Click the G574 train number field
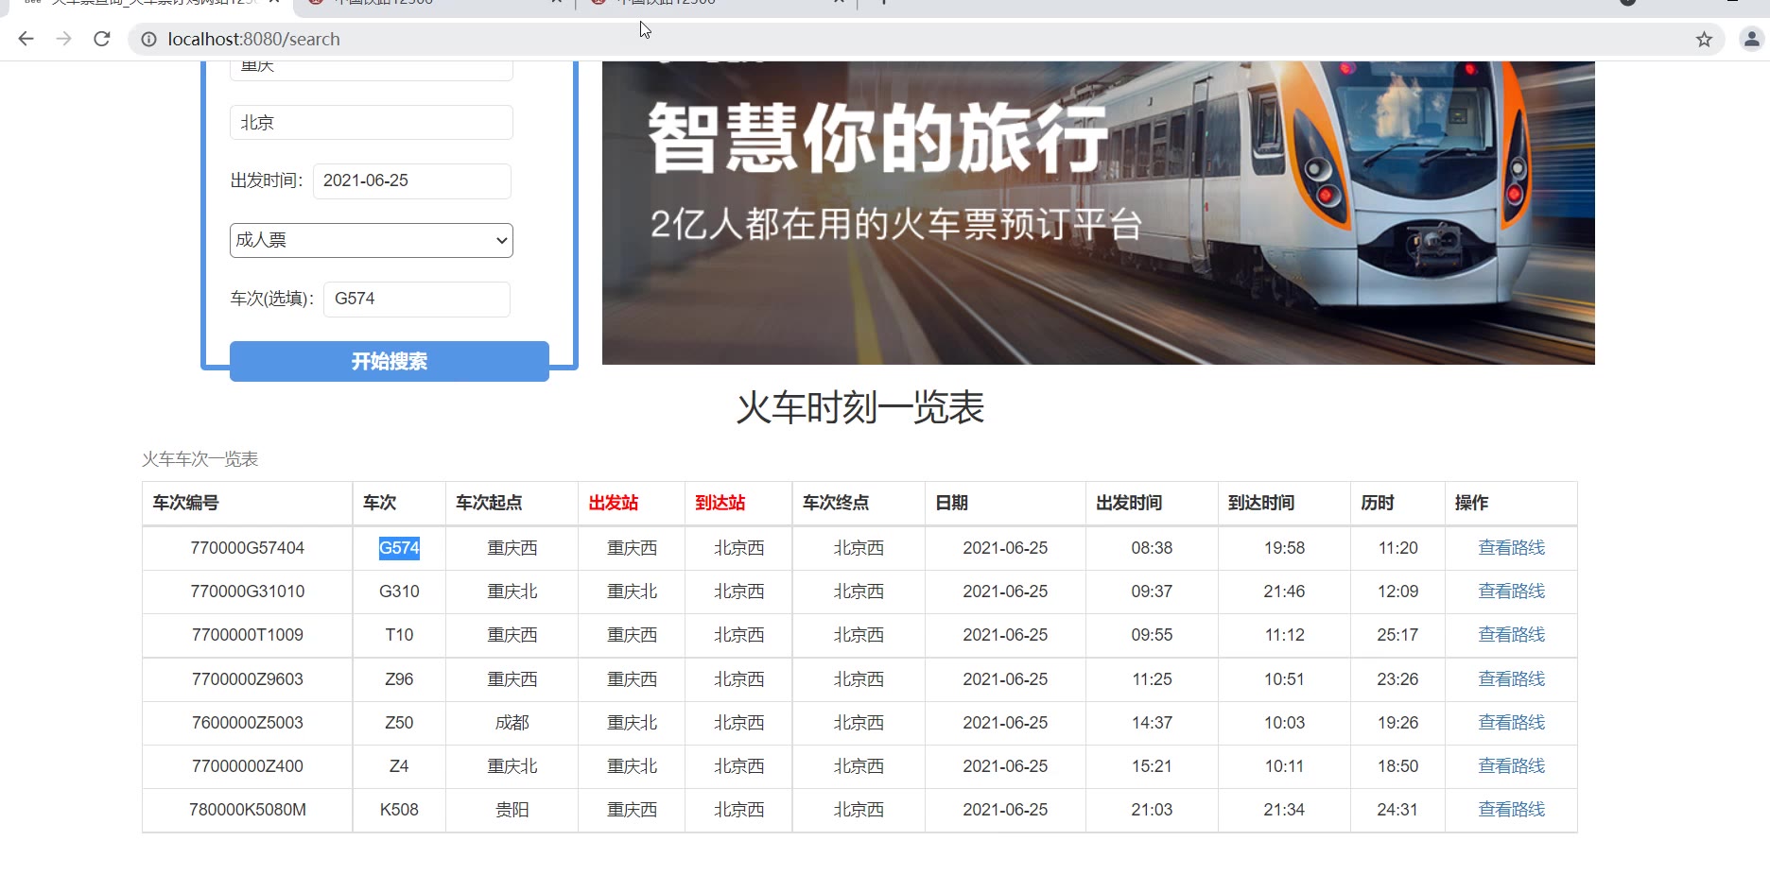The width and height of the screenshot is (1770, 892). tap(417, 299)
